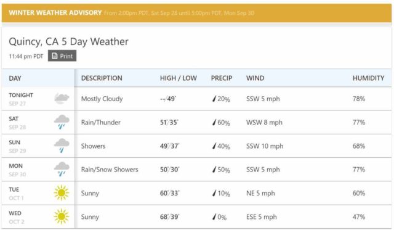
Task: Select the WED Oct 2 day entry
Action: pyautogui.click(x=17, y=217)
